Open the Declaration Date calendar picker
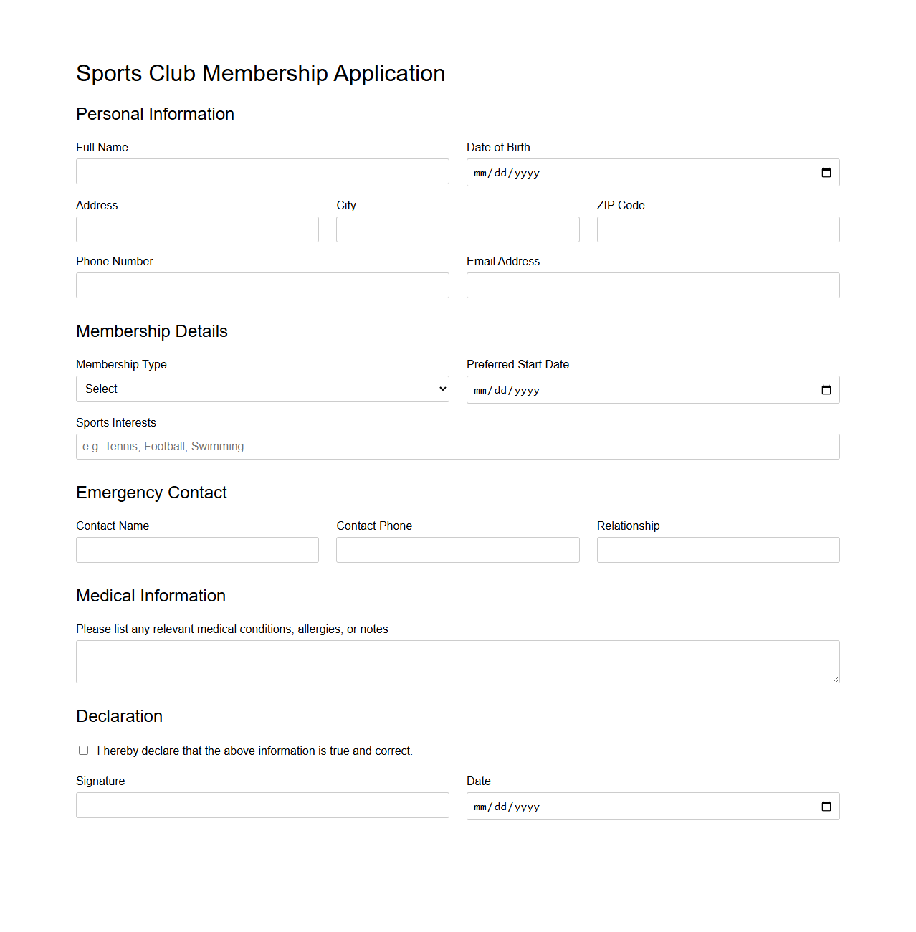916x932 pixels. pos(826,806)
